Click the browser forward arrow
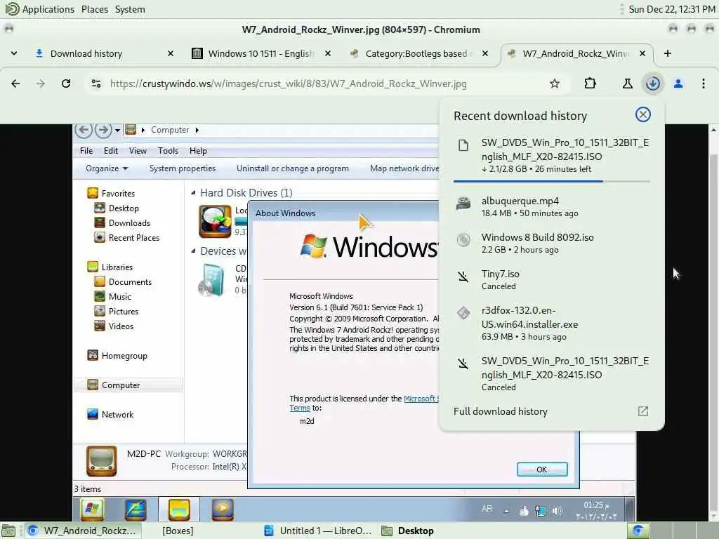This screenshot has height=539, width=719. [41, 84]
